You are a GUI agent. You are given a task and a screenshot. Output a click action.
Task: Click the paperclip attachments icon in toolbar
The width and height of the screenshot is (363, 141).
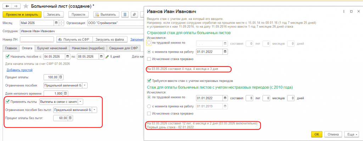(134, 14)
